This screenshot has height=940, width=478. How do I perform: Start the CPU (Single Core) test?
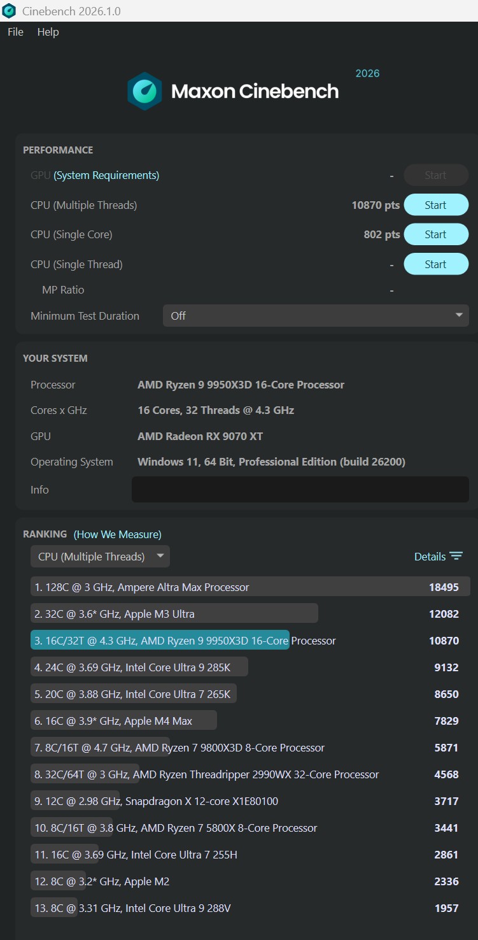click(x=436, y=234)
